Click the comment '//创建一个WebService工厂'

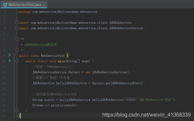[x=53, y=67]
